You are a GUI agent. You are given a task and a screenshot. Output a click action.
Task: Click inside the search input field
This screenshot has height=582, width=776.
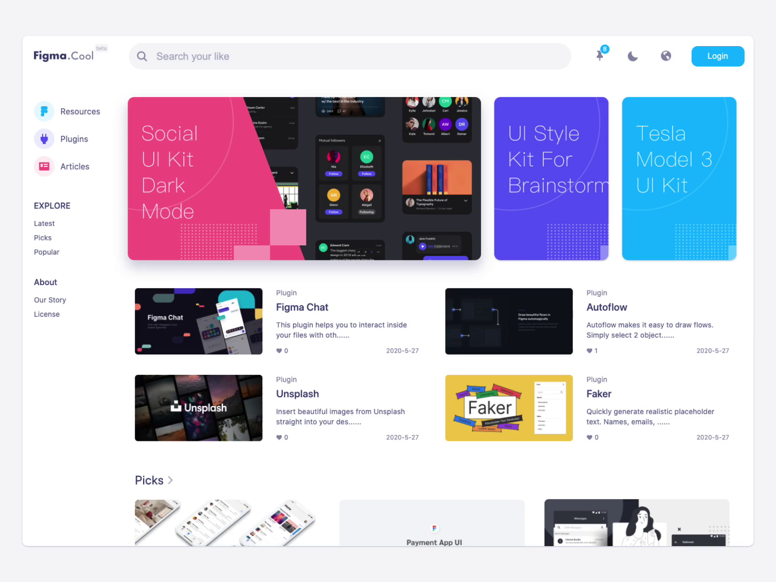point(339,56)
